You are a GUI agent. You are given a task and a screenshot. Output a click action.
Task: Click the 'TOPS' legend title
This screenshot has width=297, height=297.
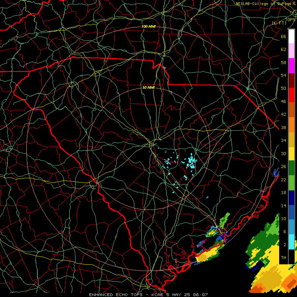[x=290, y=19]
